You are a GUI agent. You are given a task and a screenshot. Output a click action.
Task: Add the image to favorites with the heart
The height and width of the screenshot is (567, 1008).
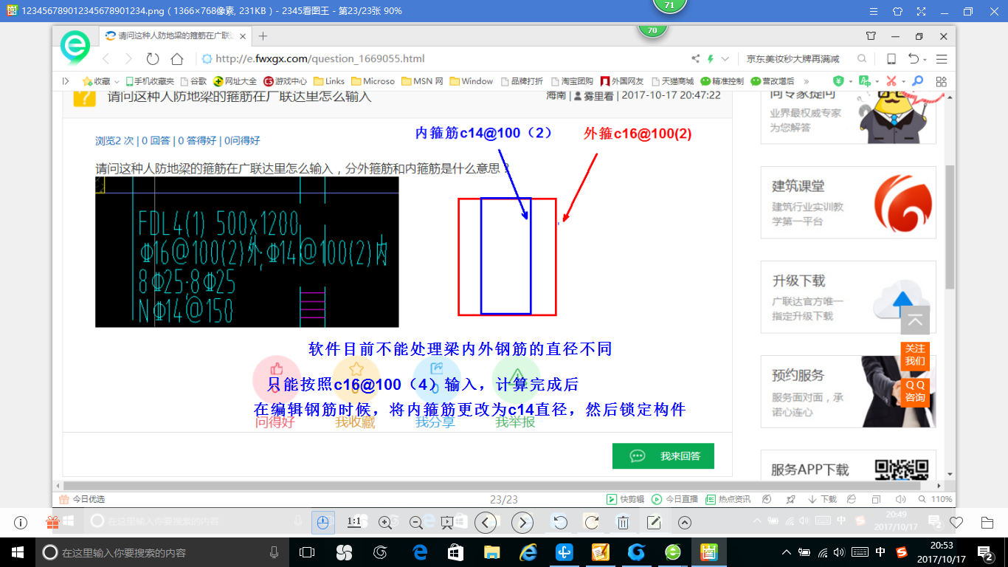click(x=956, y=523)
